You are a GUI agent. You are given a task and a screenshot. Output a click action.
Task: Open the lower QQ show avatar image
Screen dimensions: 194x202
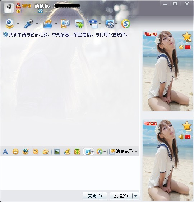pos(168,160)
